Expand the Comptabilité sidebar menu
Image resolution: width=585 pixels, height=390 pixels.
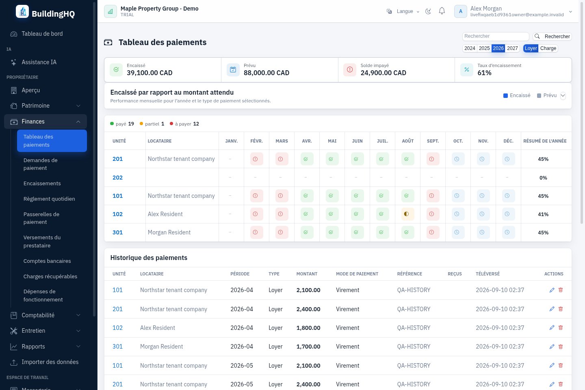pyautogui.click(x=45, y=315)
